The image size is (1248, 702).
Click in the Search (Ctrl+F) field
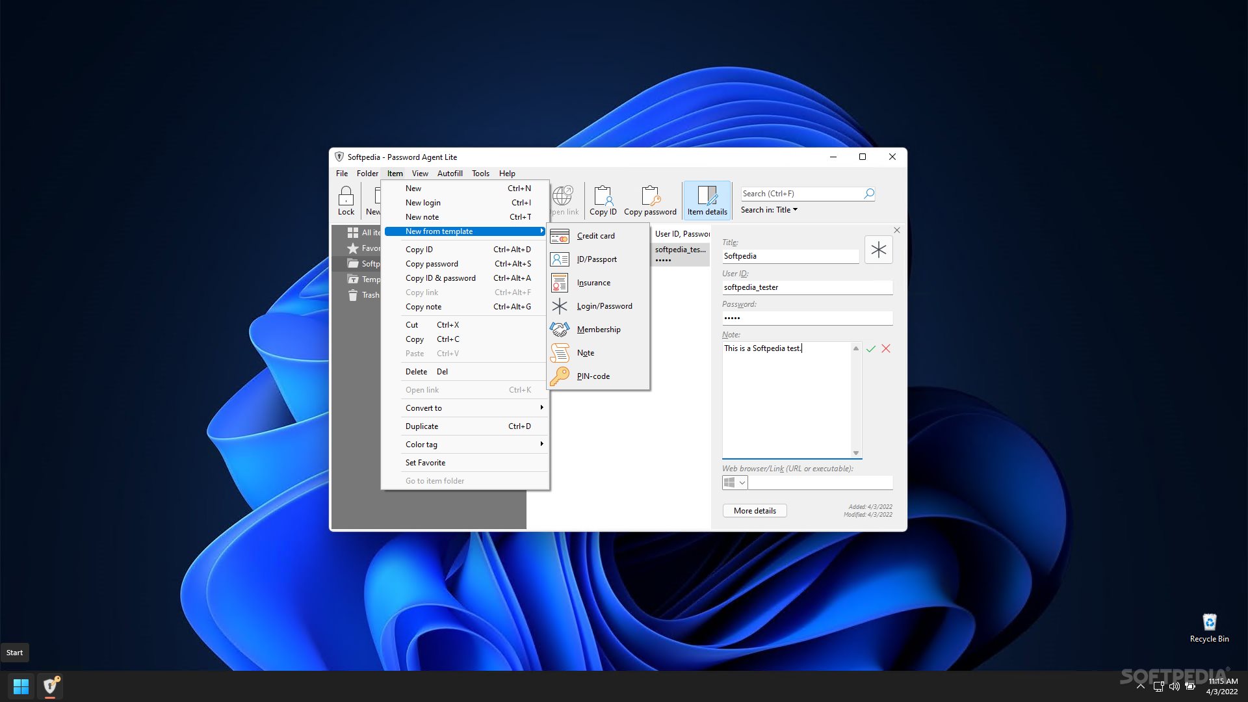(802, 194)
